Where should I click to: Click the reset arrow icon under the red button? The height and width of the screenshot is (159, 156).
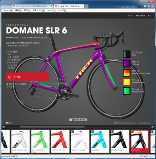(x=7, y=86)
